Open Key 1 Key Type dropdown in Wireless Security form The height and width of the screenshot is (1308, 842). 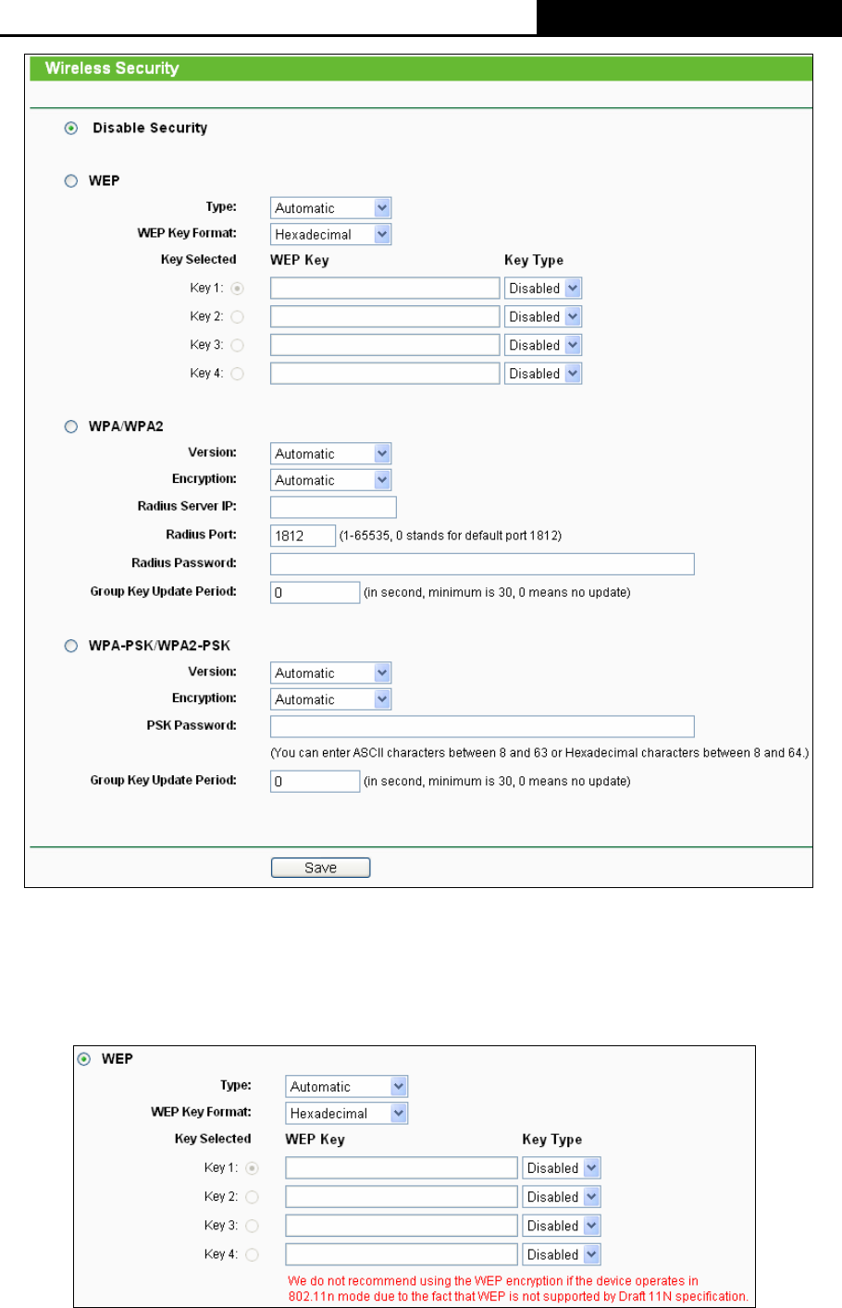click(x=543, y=289)
